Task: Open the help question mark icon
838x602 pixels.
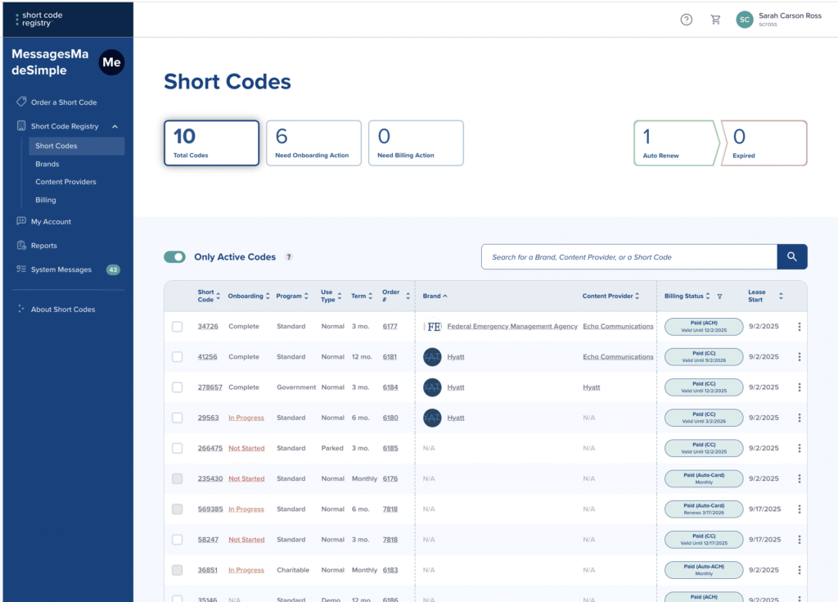Action: pos(687,20)
